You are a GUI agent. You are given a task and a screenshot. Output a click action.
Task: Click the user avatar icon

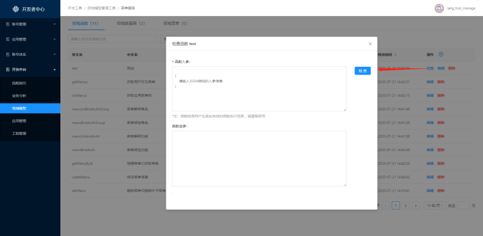[x=439, y=8]
